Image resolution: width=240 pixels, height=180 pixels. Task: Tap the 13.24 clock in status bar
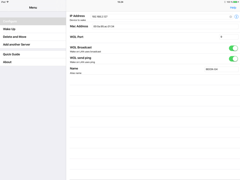pos(120,2)
